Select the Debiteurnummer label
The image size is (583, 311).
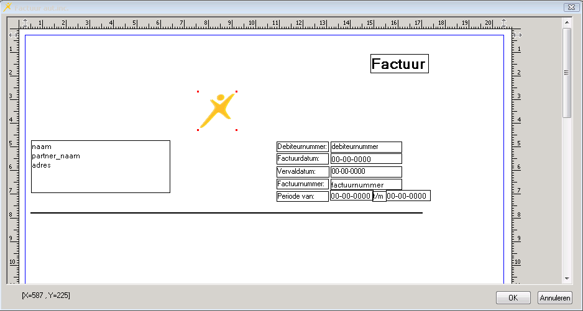(303, 147)
